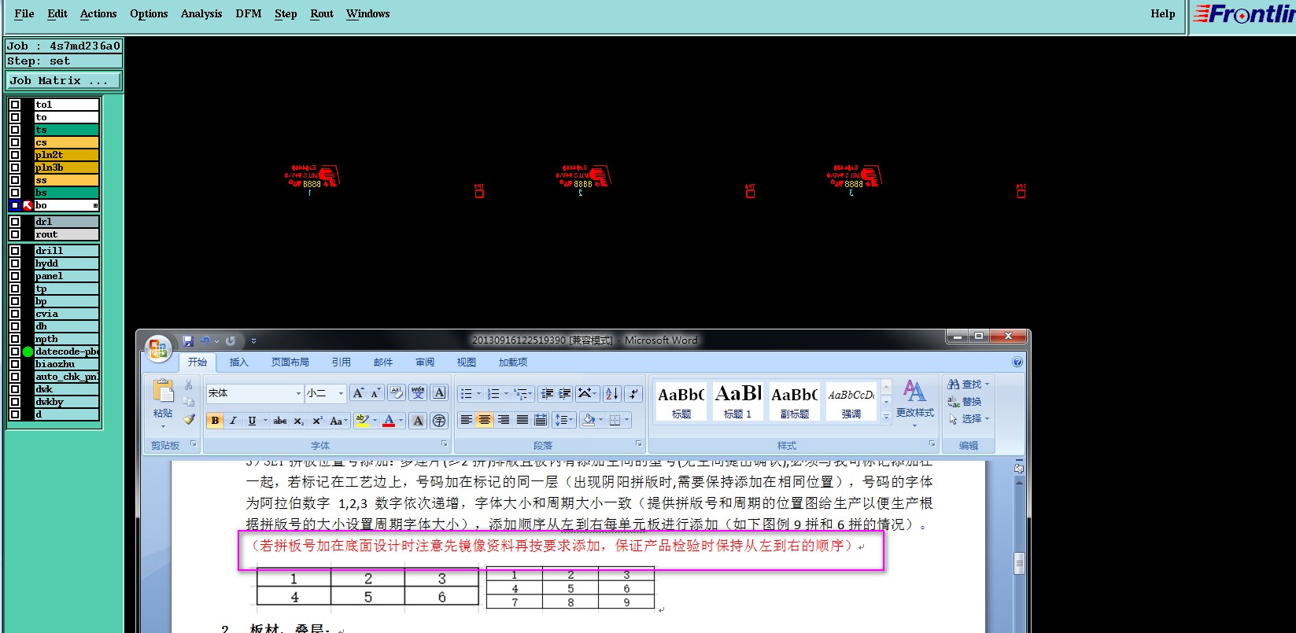Undo last action in Word quick toolbar
1296x633 pixels.
(205, 340)
